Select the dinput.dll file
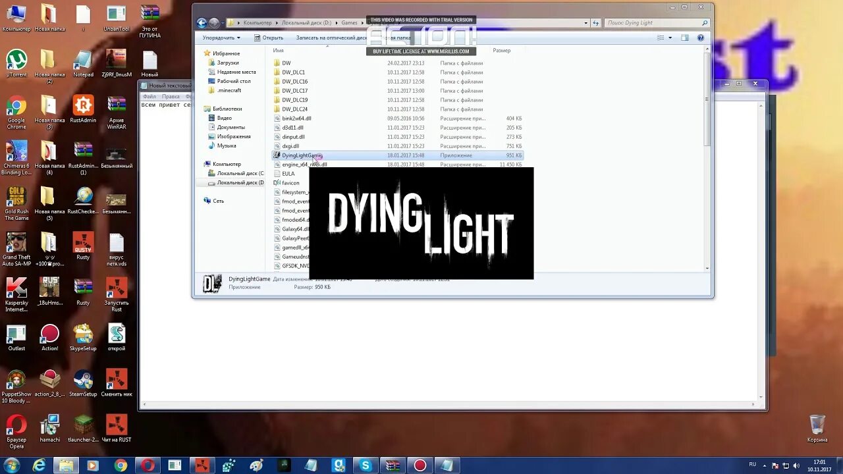This screenshot has height=474, width=843. pyautogui.click(x=293, y=137)
